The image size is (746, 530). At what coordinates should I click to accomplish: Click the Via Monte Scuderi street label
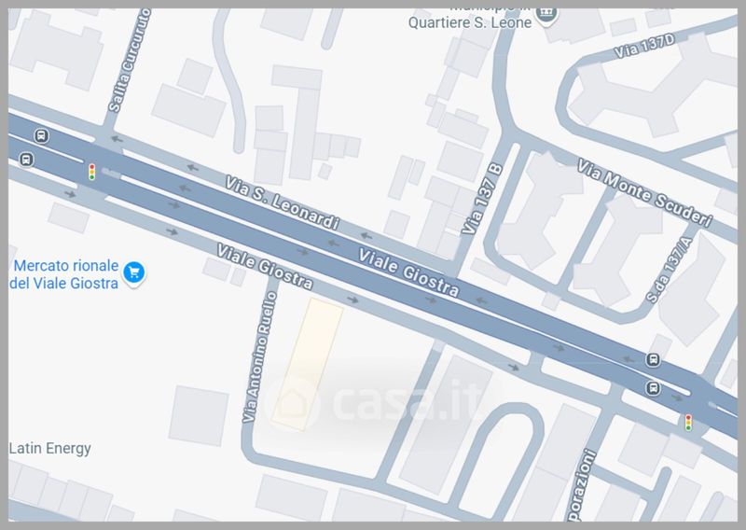(644, 193)
